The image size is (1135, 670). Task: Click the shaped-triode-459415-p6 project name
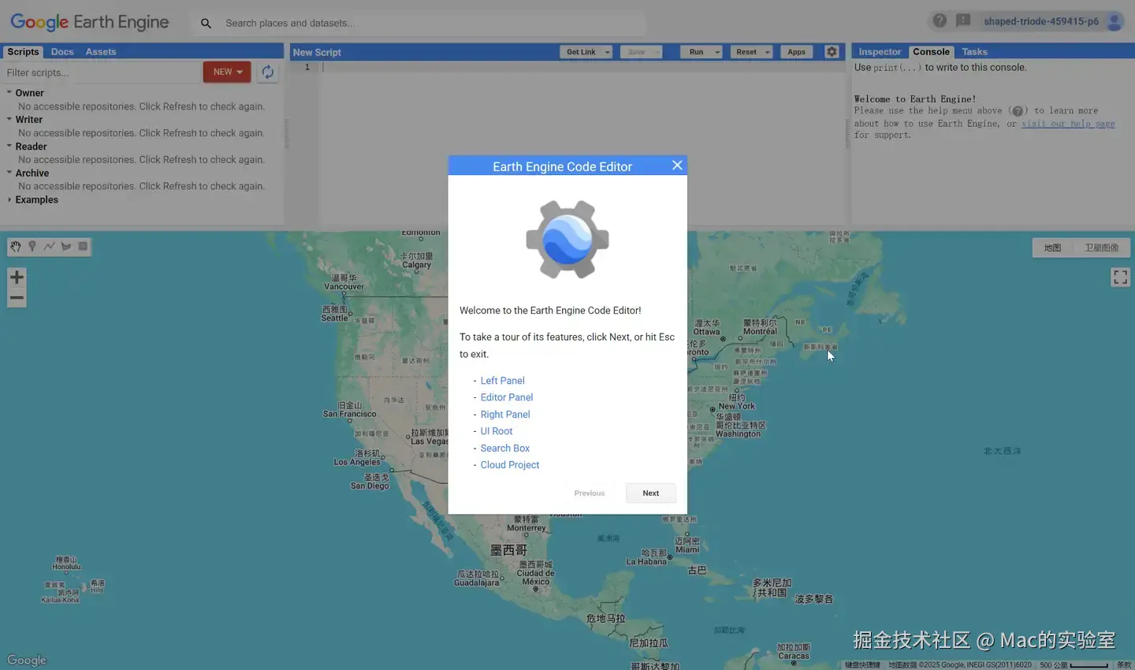(x=1040, y=21)
